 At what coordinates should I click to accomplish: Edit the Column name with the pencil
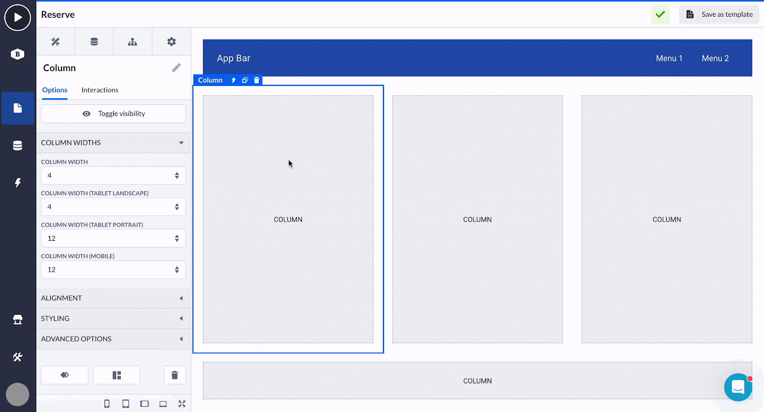tap(177, 68)
